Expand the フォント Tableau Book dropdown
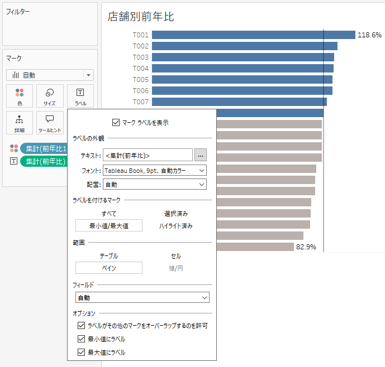This screenshot has height=367, width=385. (155, 170)
